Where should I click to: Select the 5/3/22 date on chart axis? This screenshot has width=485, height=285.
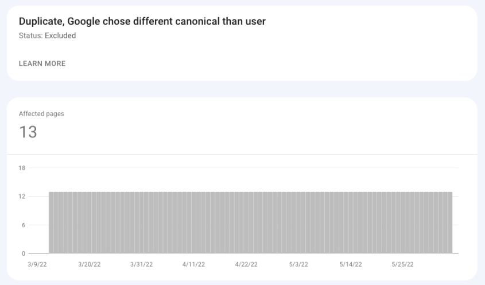point(298,264)
